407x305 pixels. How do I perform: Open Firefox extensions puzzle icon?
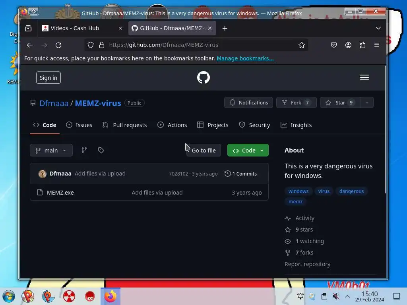tap(362, 45)
